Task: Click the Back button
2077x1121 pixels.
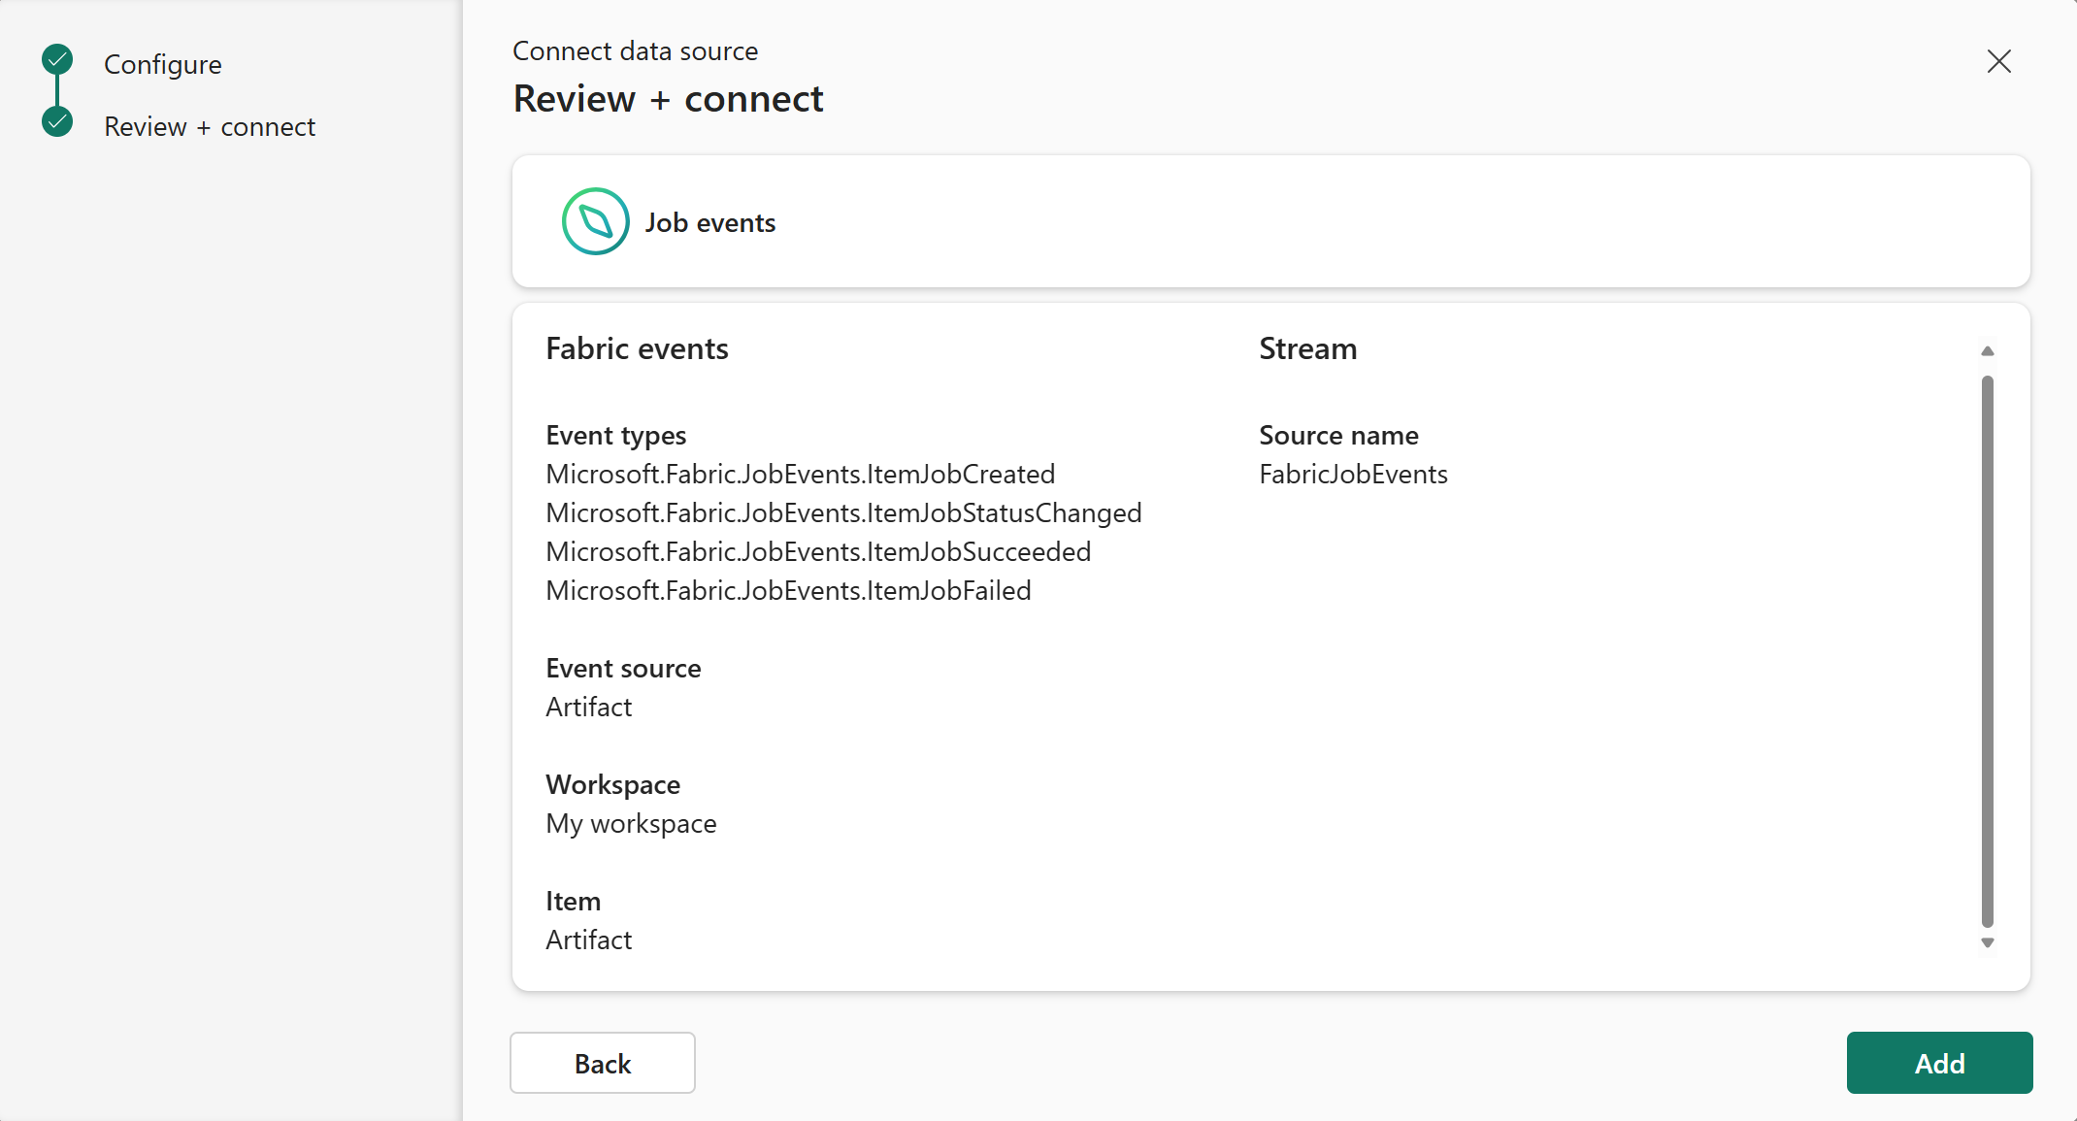Action: tap(603, 1063)
